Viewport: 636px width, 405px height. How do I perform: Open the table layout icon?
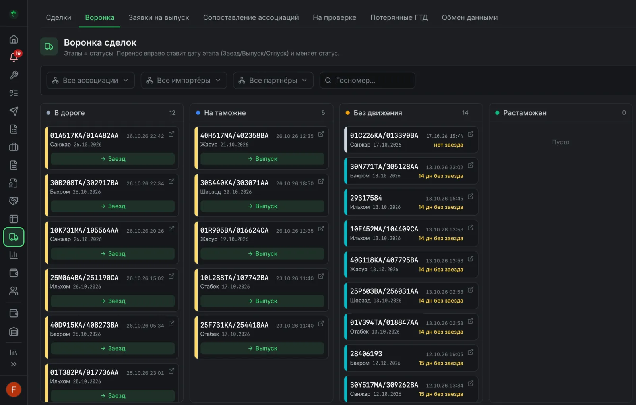tap(14, 219)
